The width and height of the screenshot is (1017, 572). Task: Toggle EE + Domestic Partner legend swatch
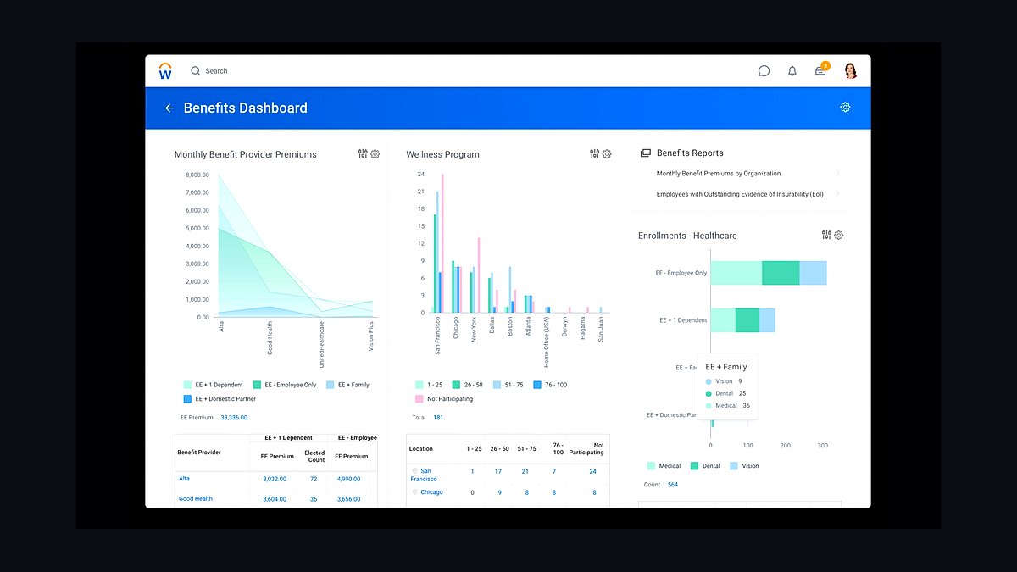click(187, 399)
